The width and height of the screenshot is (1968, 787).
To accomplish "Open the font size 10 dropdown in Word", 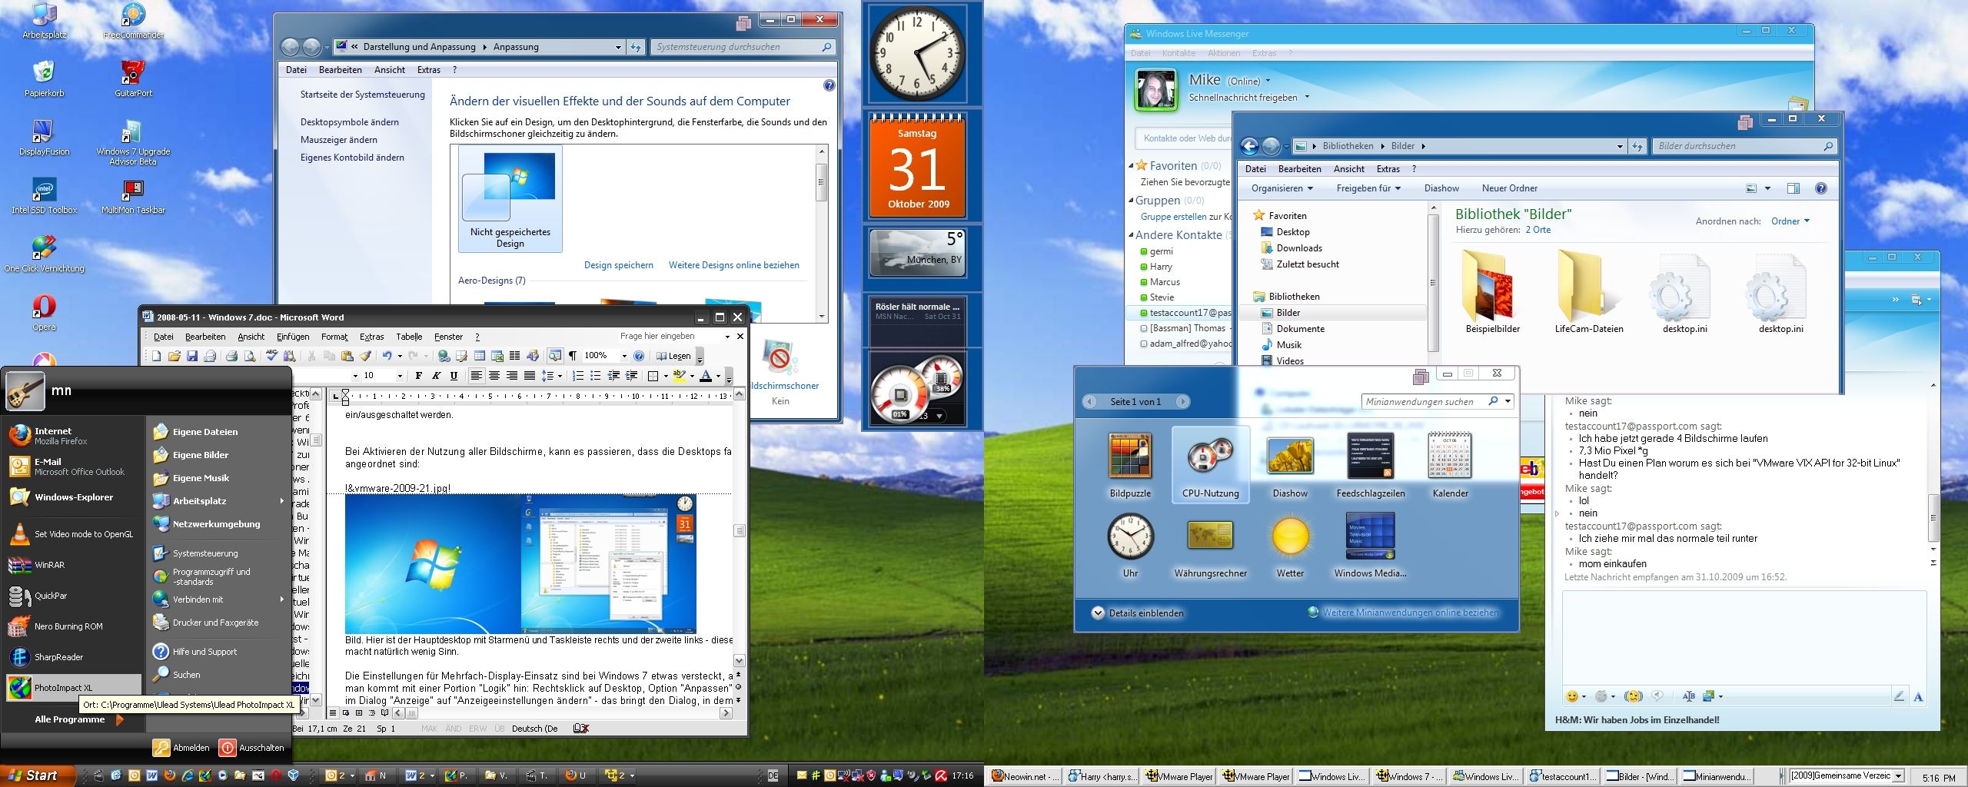I will tap(400, 375).
